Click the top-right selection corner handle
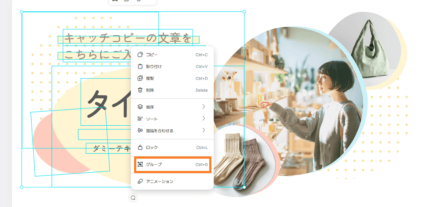The image size is (422, 207). pyautogui.click(x=244, y=12)
